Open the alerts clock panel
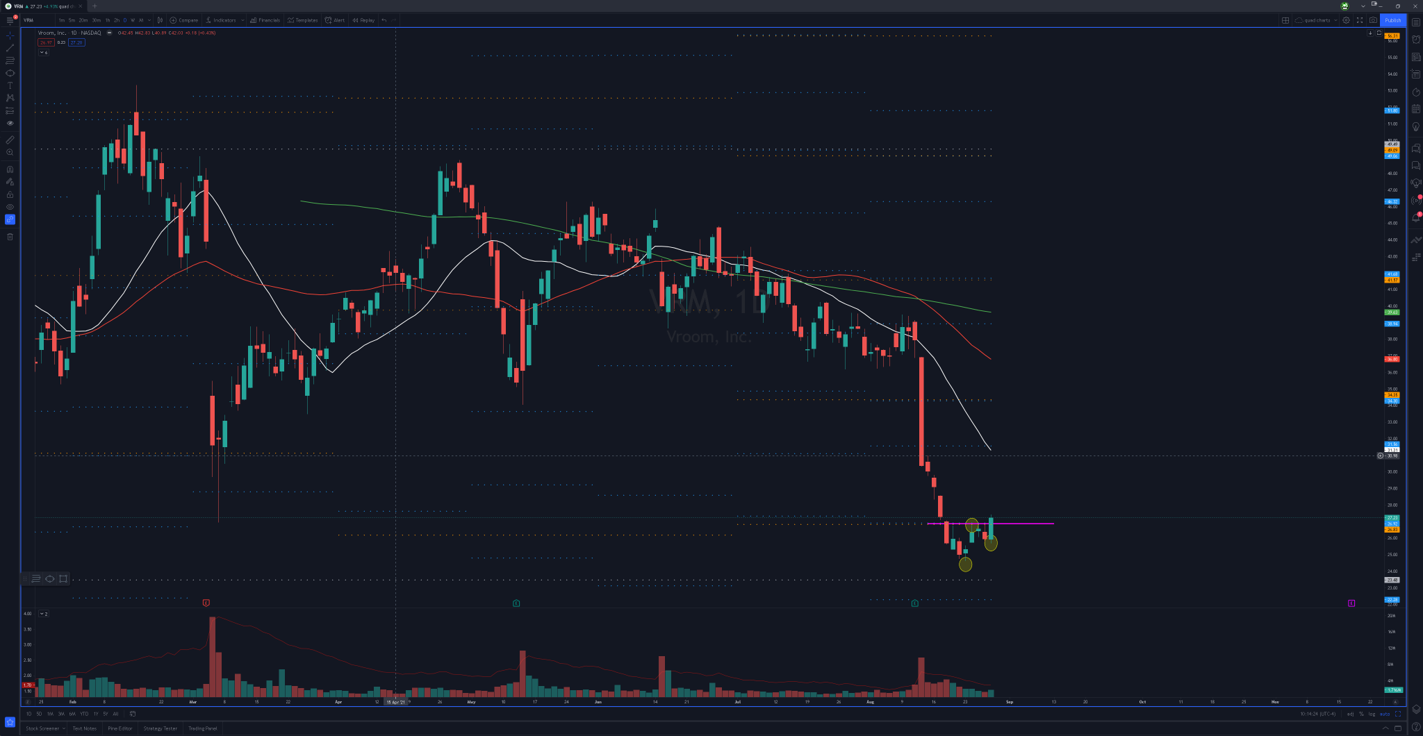1423x736 pixels. tap(1416, 40)
